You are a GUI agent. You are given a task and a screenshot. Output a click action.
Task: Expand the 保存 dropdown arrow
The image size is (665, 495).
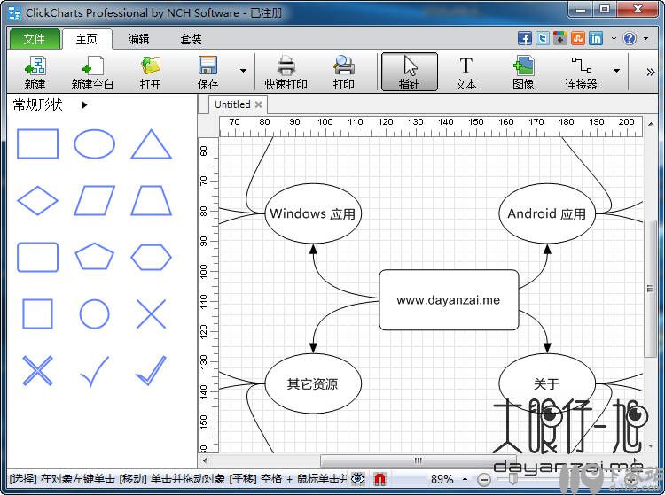pos(243,71)
